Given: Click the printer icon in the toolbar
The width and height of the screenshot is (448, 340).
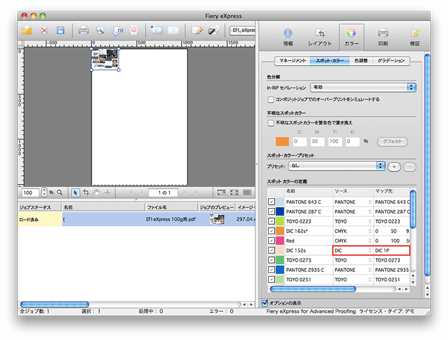Looking at the screenshot, I should [x=84, y=30].
